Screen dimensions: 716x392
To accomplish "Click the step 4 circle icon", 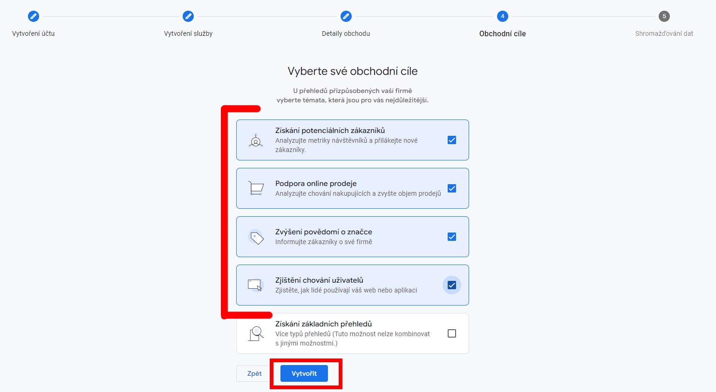I will tap(502, 16).
